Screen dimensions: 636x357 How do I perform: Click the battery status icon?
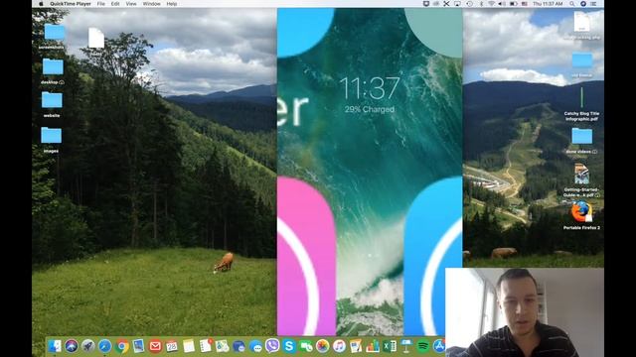pos(513,4)
